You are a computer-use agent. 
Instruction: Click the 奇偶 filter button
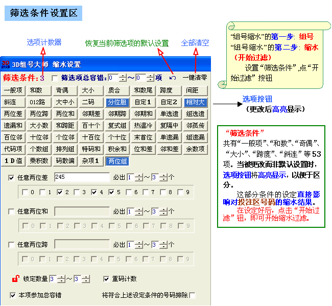tap(62, 90)
